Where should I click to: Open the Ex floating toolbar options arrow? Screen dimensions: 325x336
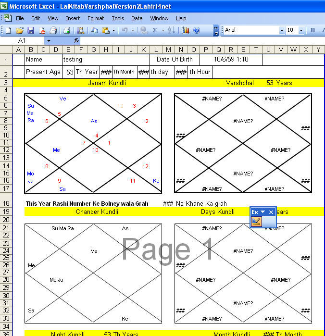(262, 212)
